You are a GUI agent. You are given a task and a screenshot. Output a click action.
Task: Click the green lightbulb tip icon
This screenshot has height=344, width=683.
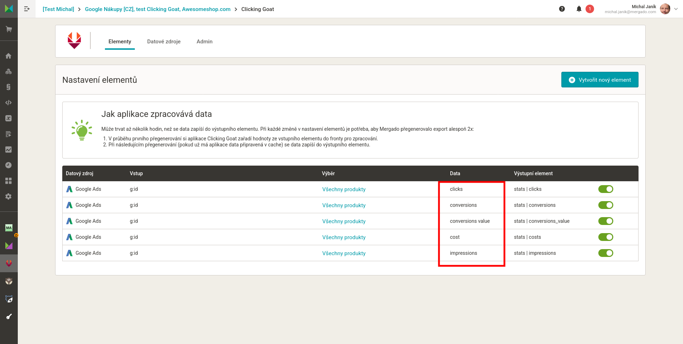click(82, 130)
